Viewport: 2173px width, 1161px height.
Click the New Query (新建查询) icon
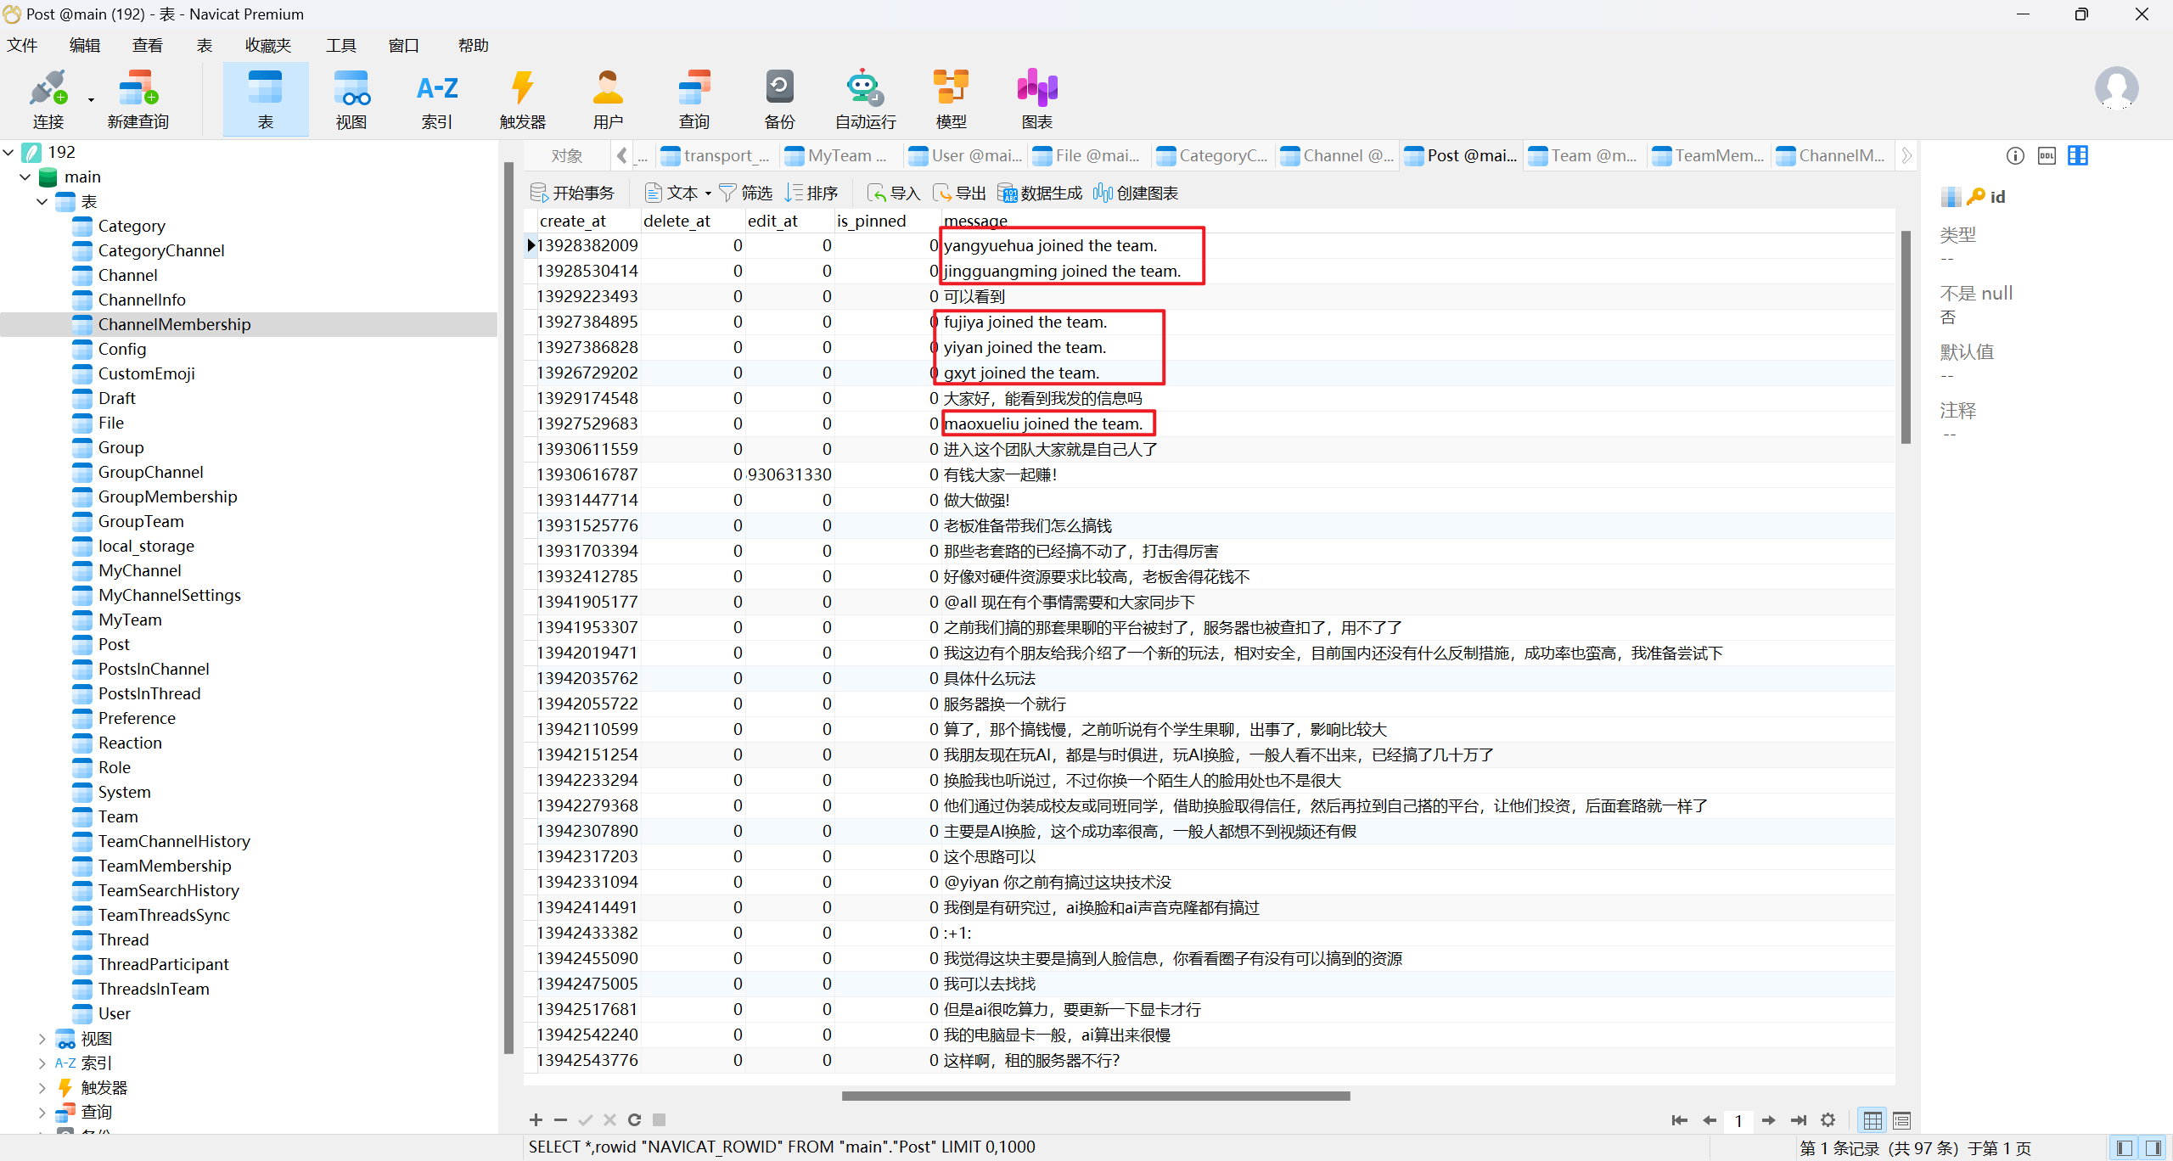click(138, 89)
